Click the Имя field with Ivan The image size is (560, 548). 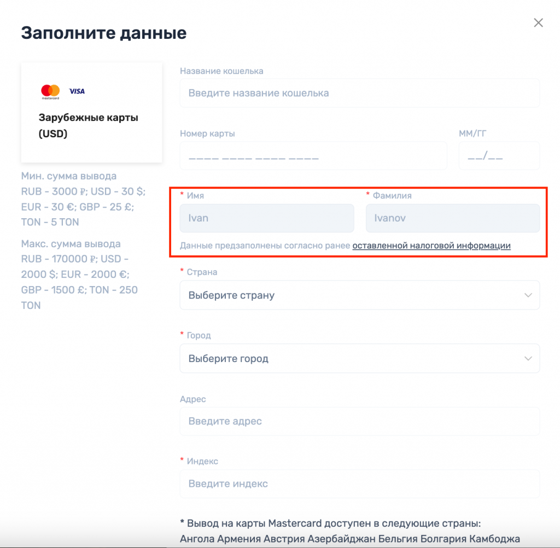pos(267,218)
